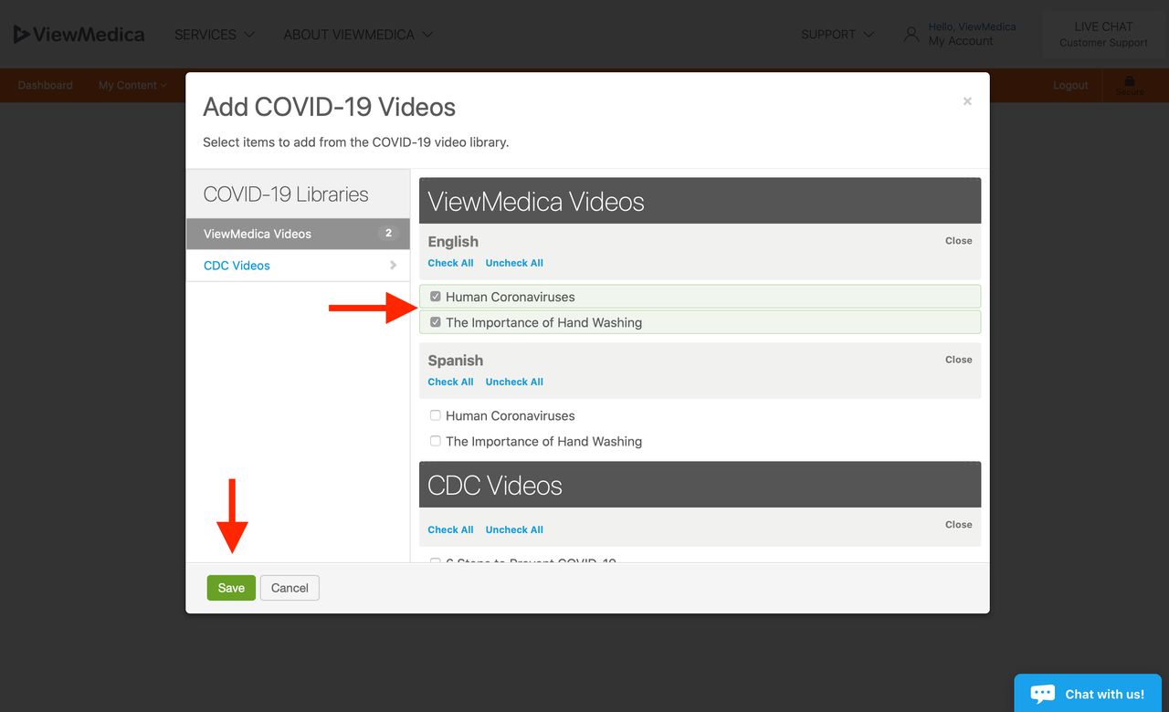Switch to CDC Videos library
The height and width of the screenshot is (712, 1169).
click(x=298, y=266)
